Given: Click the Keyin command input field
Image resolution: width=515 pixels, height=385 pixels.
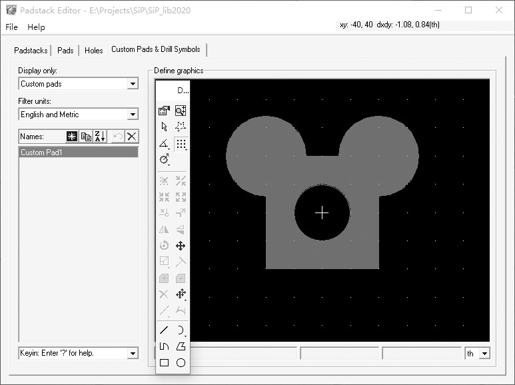Looking at the screenshot, I should (73, 353).
